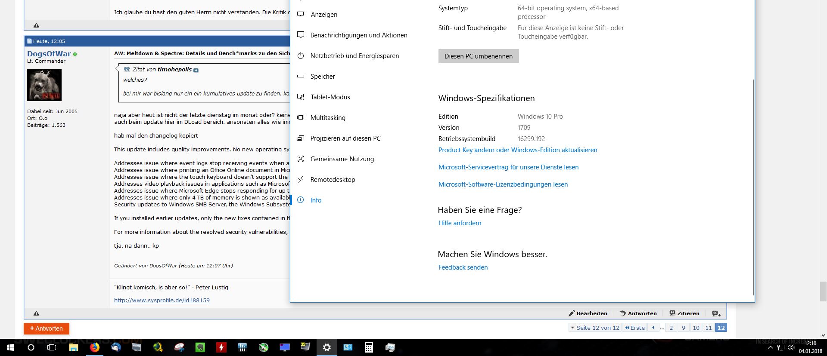Open Calculator from the taskbar
This screenshot has height=356, width=827.
[369, 347]
